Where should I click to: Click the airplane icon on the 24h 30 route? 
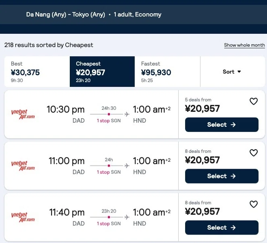click(x=127, y=114)
